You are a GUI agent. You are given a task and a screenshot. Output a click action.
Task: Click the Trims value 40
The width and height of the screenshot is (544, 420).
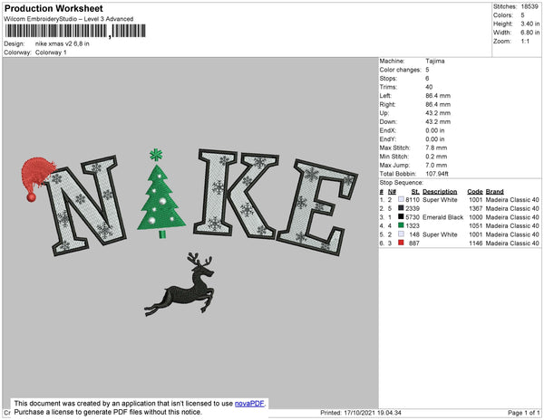tap(429, 87)
